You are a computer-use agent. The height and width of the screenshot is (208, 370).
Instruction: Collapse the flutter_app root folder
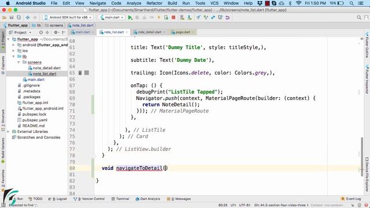click(x=9, y=39)
